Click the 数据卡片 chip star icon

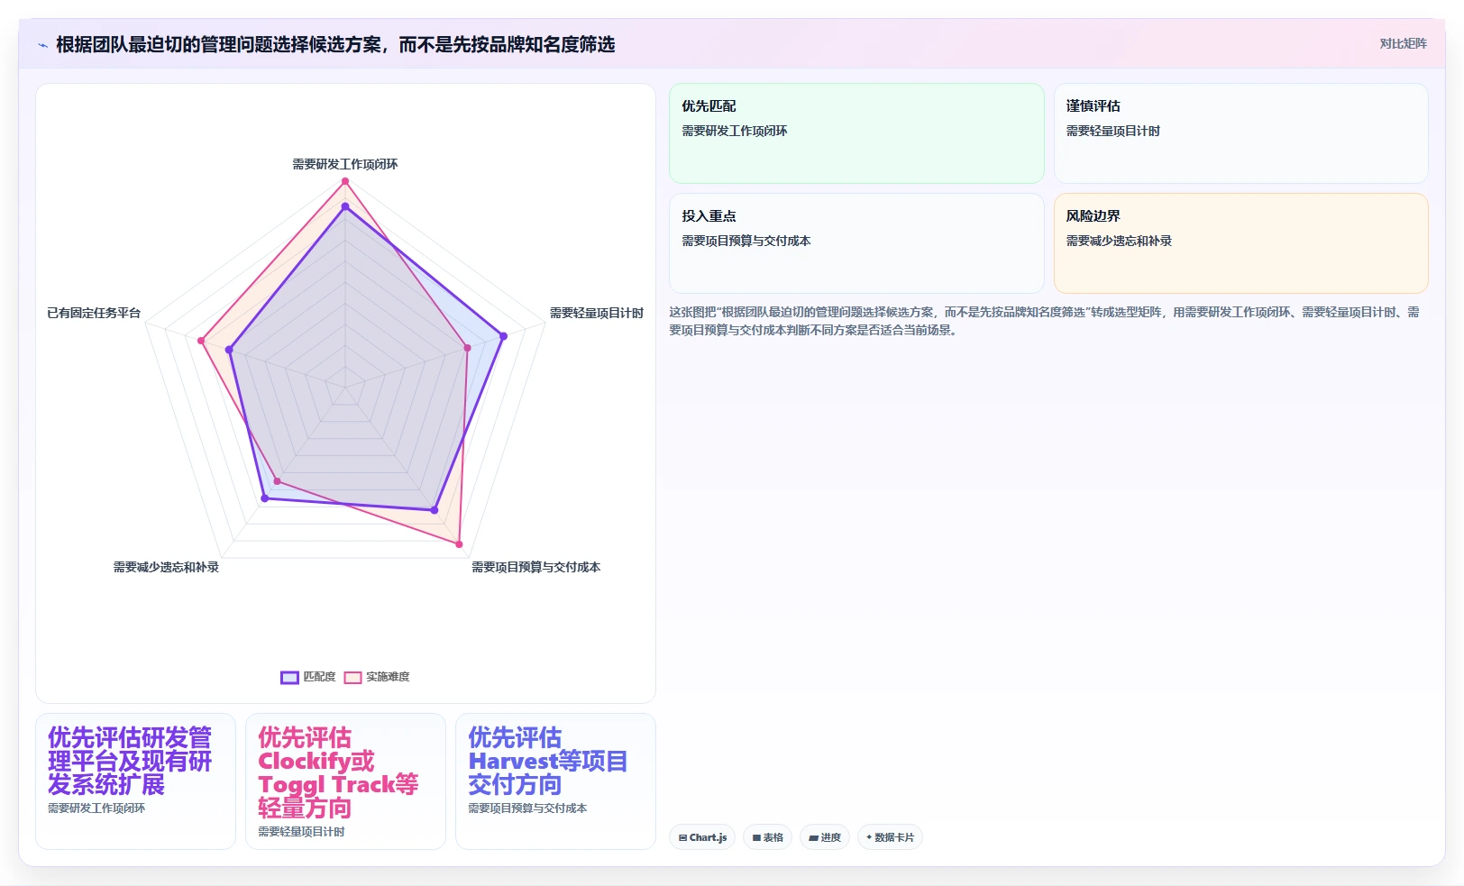coord(869,837)
